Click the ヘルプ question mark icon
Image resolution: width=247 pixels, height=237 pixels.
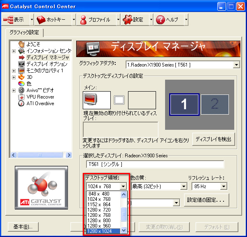pyautogui.click(x=161, y=20)
